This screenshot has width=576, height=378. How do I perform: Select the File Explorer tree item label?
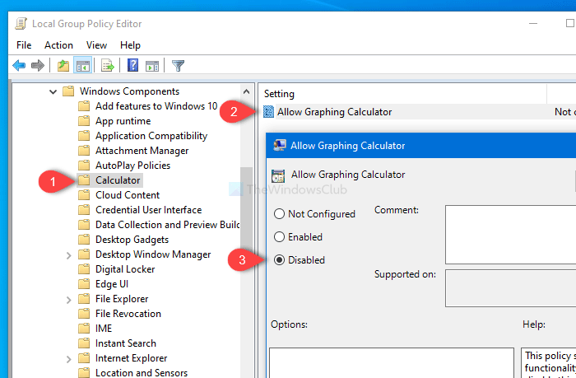122,299
